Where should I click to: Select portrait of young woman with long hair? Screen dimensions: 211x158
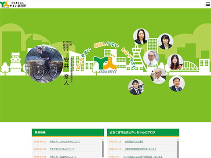[175, 62]
